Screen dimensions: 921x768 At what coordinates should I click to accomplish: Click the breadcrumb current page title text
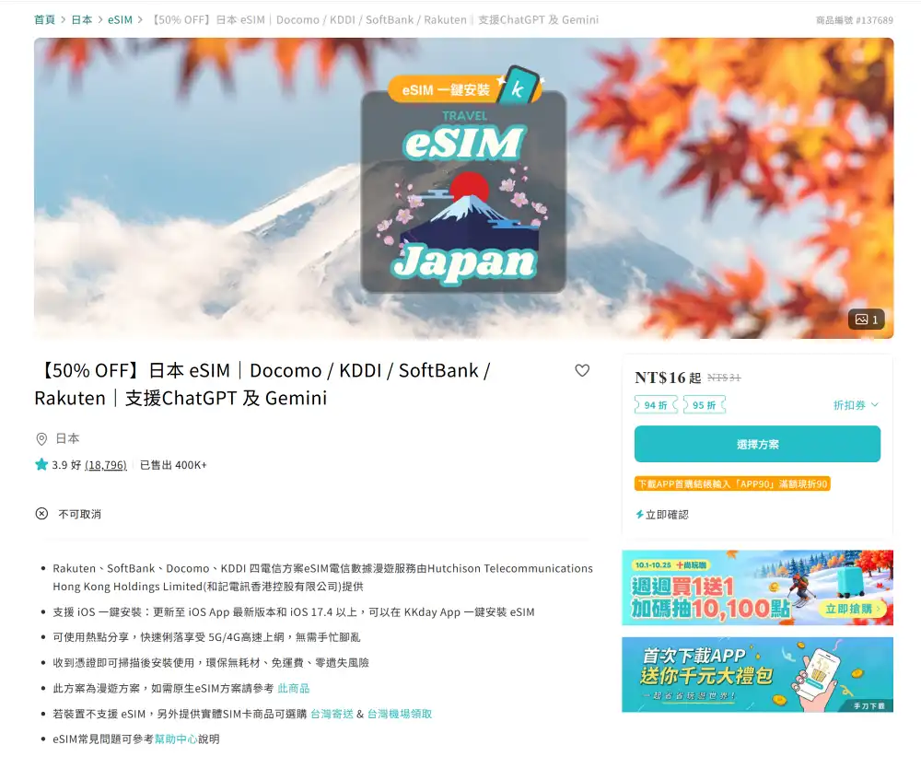click(375, 20)
